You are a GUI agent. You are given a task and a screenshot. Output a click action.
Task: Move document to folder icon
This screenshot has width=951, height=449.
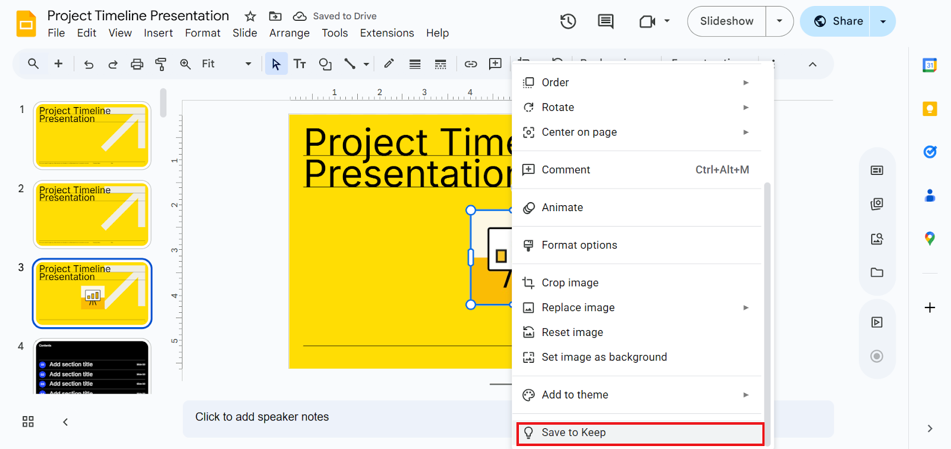(275, 16)
